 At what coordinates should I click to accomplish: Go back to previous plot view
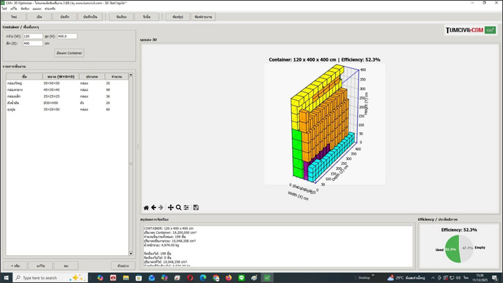(154, 208)
